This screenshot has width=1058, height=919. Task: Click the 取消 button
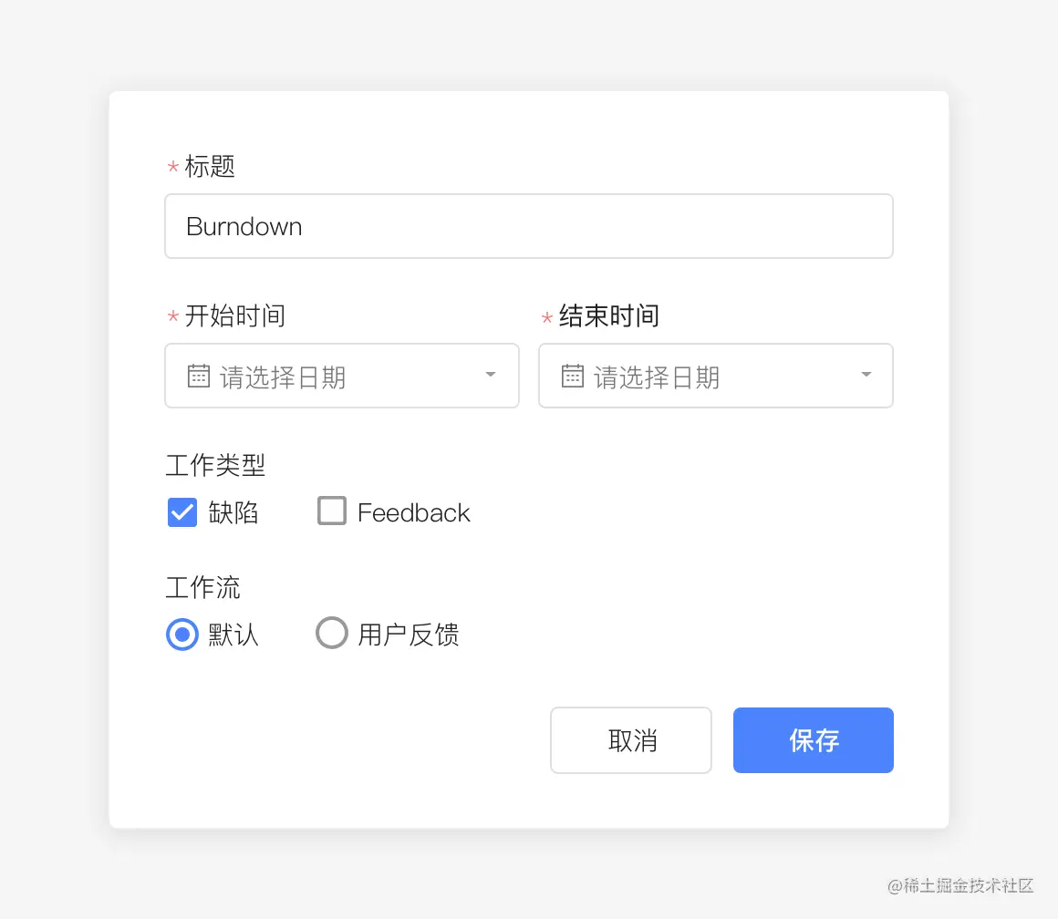coord(630,739)
